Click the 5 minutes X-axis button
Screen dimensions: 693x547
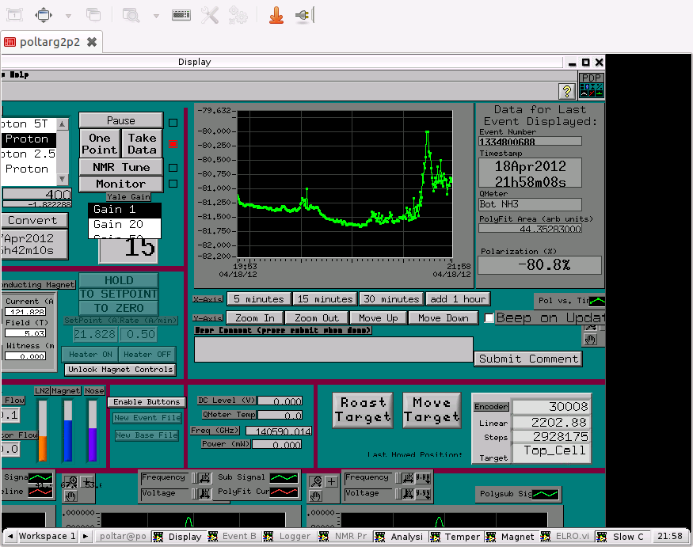[258, 299]
